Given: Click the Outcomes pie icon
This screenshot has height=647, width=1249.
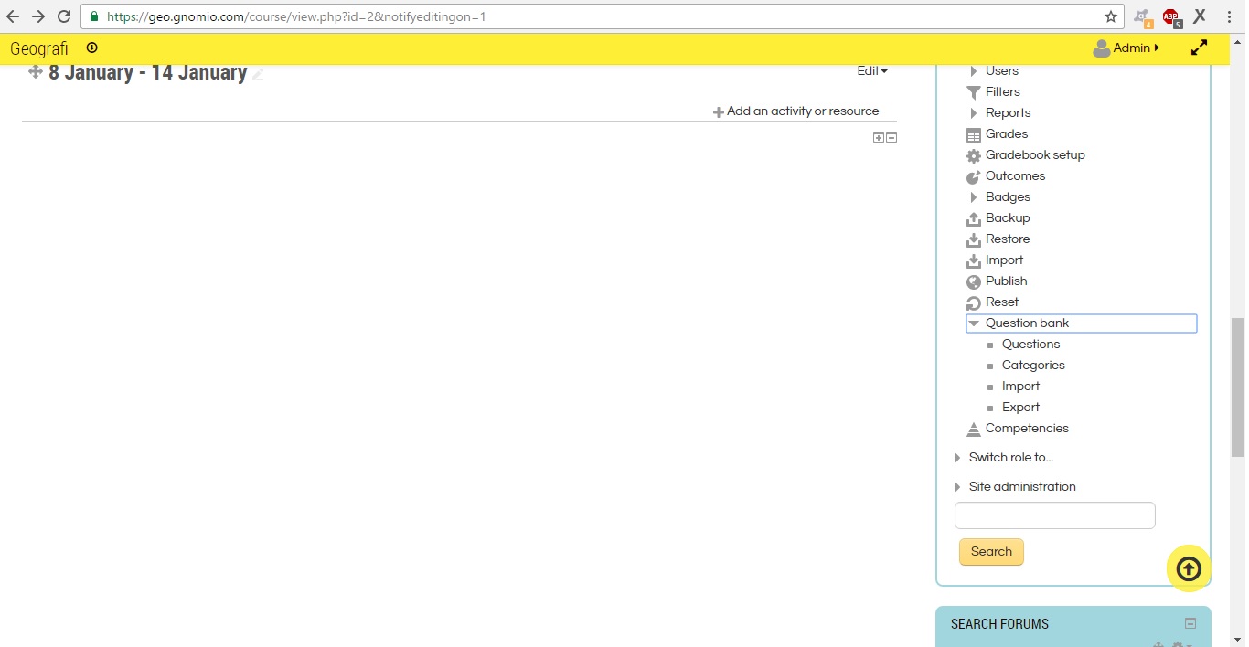Looking at the screenshot, I should click(x=974, y=176).
